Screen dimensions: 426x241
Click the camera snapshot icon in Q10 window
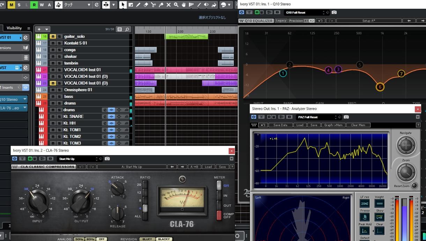(x=334, y=12)
